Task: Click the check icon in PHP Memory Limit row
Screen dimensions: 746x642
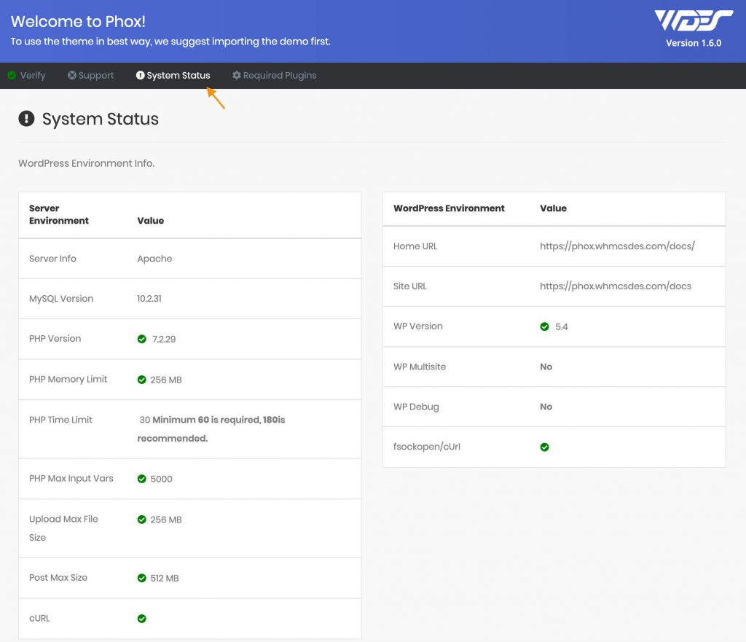Action: pos(142,380)
